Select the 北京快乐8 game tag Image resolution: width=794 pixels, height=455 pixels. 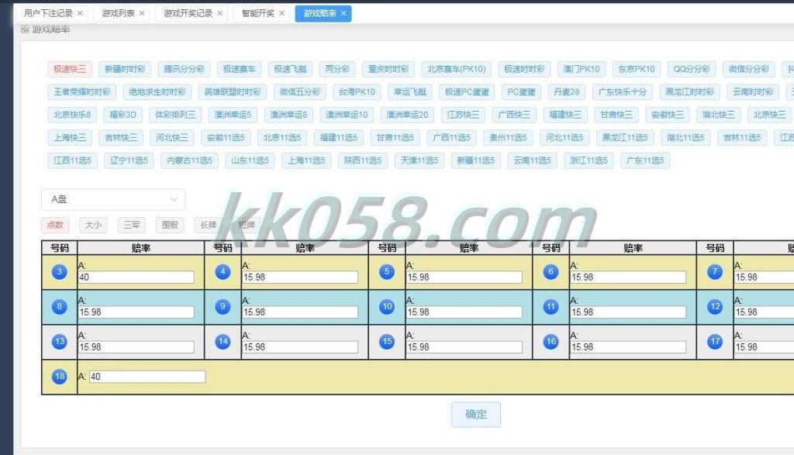(72, 115)
